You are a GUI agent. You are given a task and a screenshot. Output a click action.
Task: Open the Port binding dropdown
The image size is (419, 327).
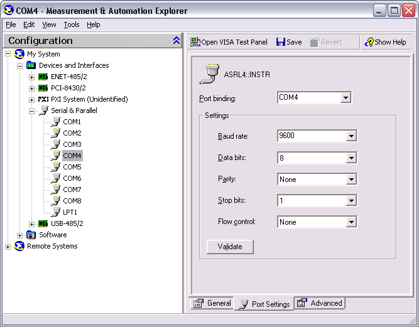click(346, 98)
